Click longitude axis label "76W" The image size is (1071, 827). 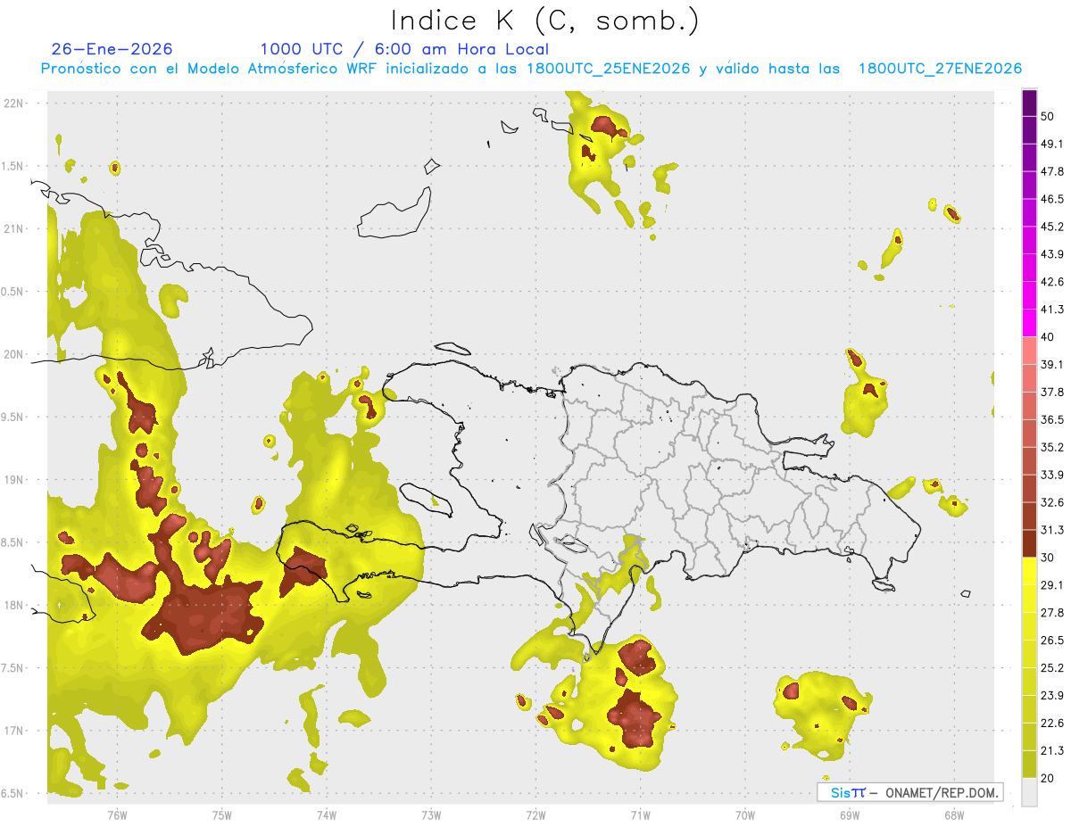(x=117, y=815)
